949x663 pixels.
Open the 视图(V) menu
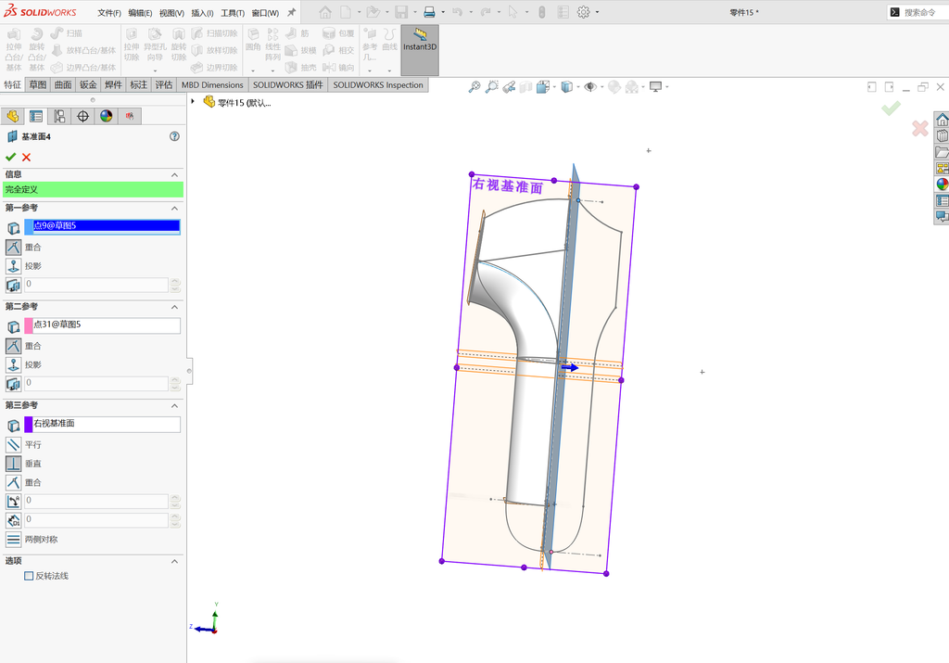click(x=171, y=13)
